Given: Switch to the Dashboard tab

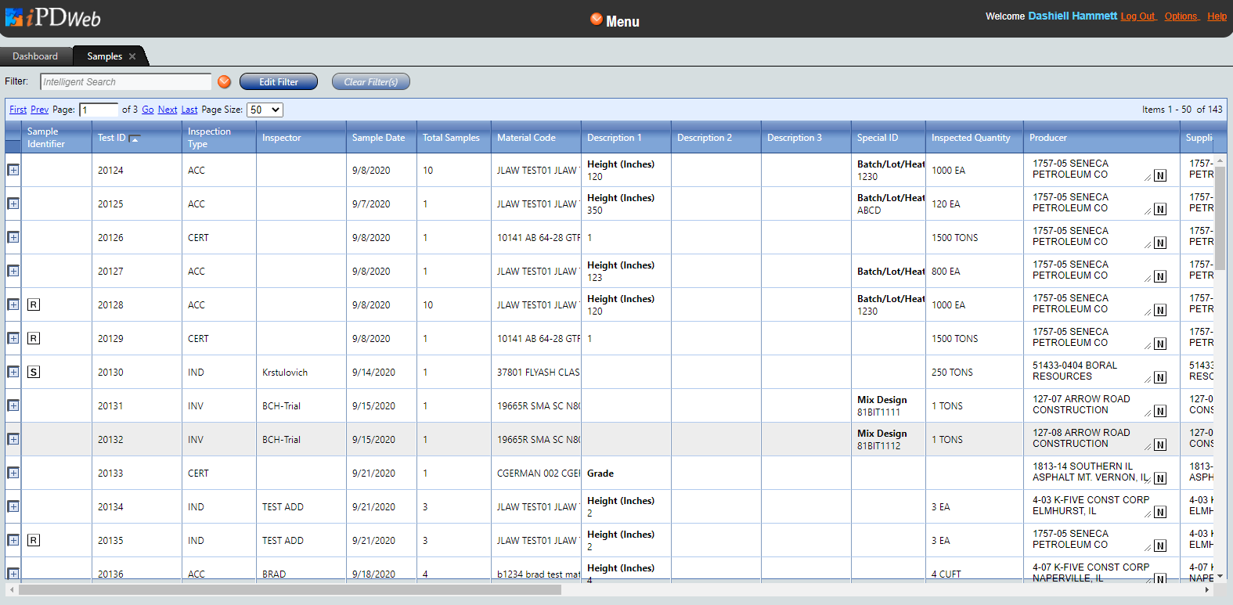Looking at the screenshot, I should click(x=35, y=56).
